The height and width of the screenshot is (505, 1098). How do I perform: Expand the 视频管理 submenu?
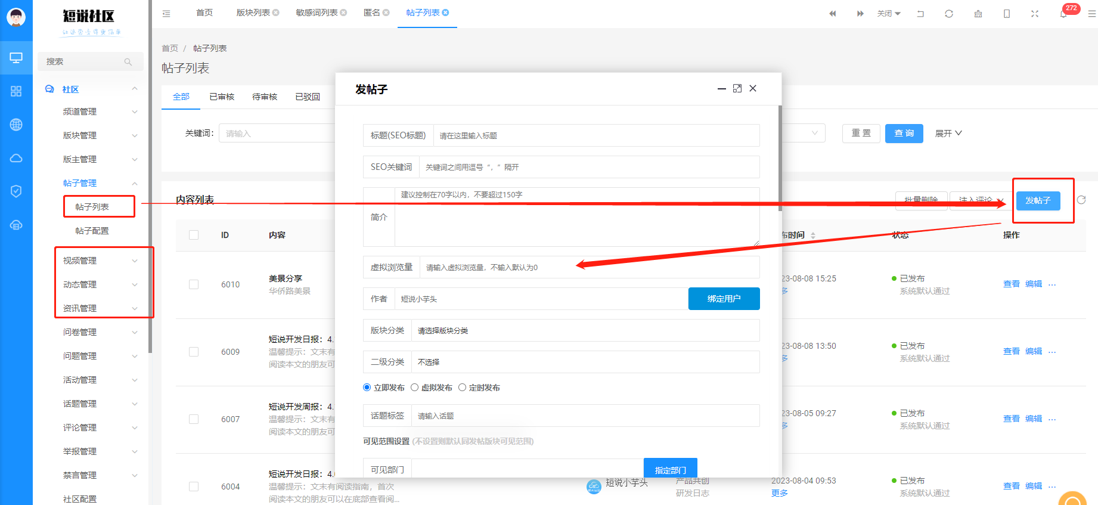[135, 261]
